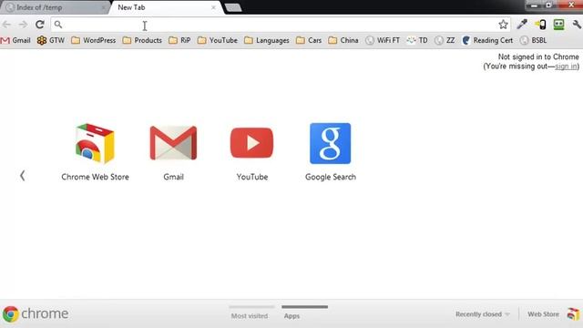Expand the WordPress bookmarks folder
This screenshot has width=583, height=328.
point(93,40)
